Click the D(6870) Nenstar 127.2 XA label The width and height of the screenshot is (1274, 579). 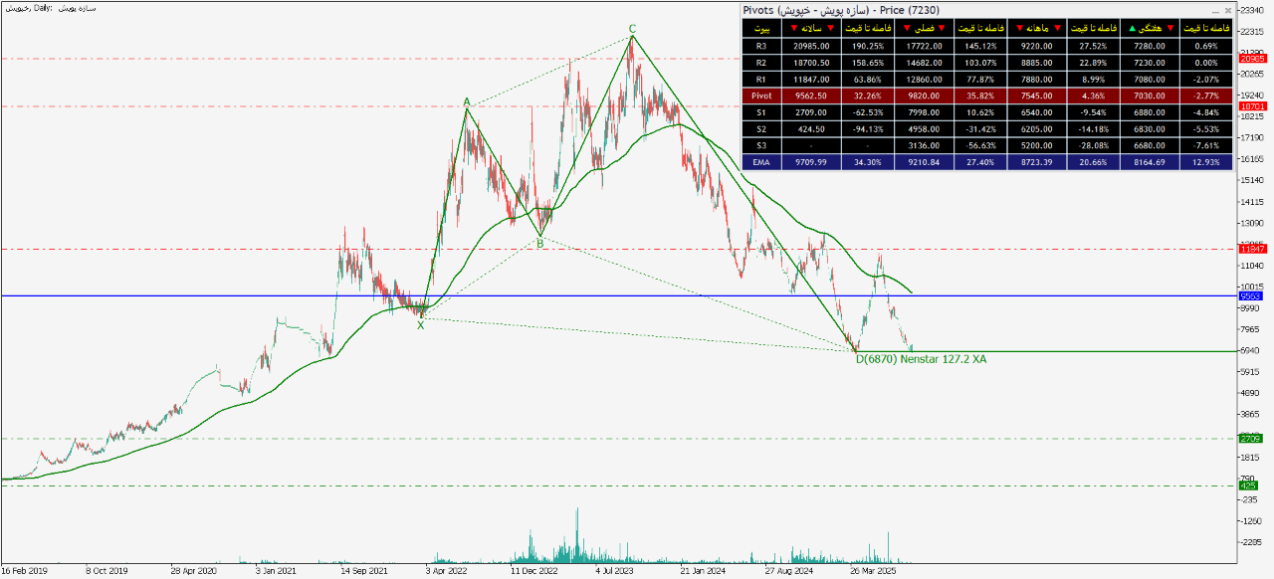(921, 359)
